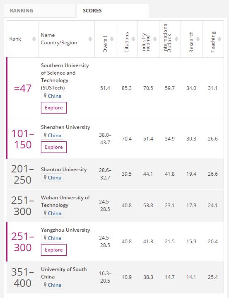Sort by Overall score arrows

[x=112, y=39]
